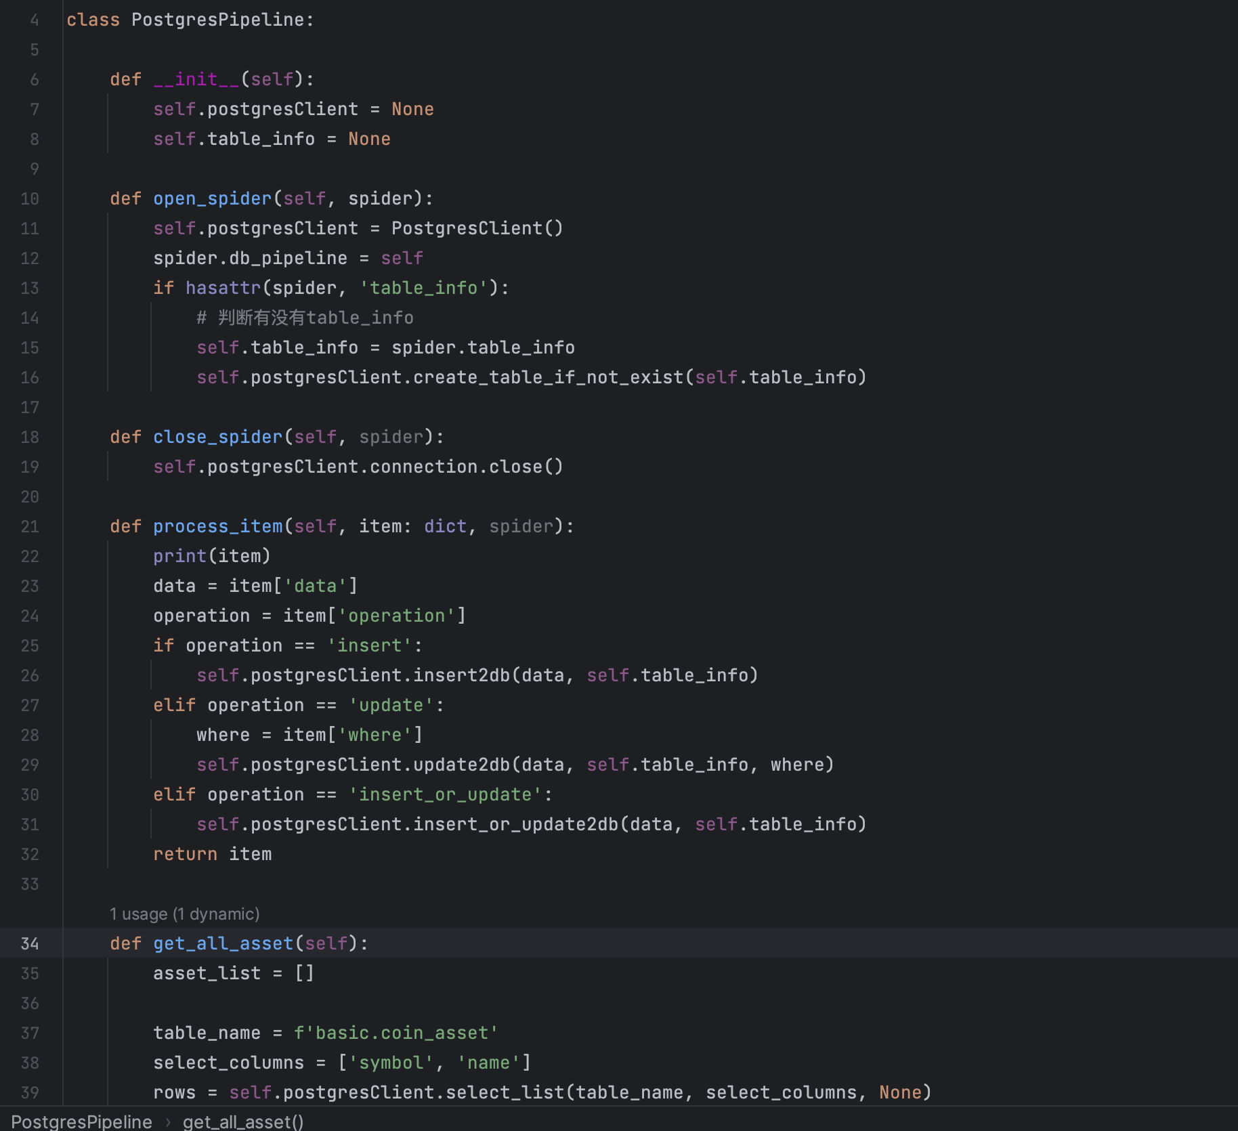
Task: Place the cursor on the class name PostgresPipeline
Action: [x=217, y=20]
